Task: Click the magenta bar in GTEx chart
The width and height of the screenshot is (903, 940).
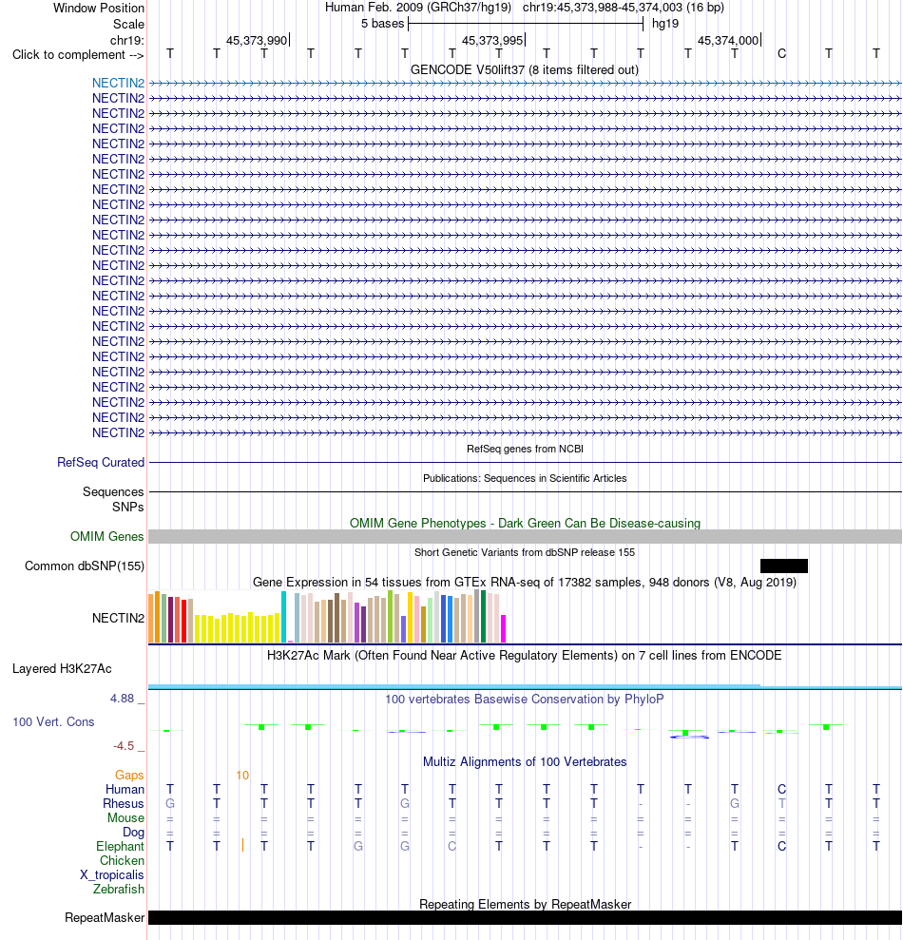Action: (x=504, y=629)
